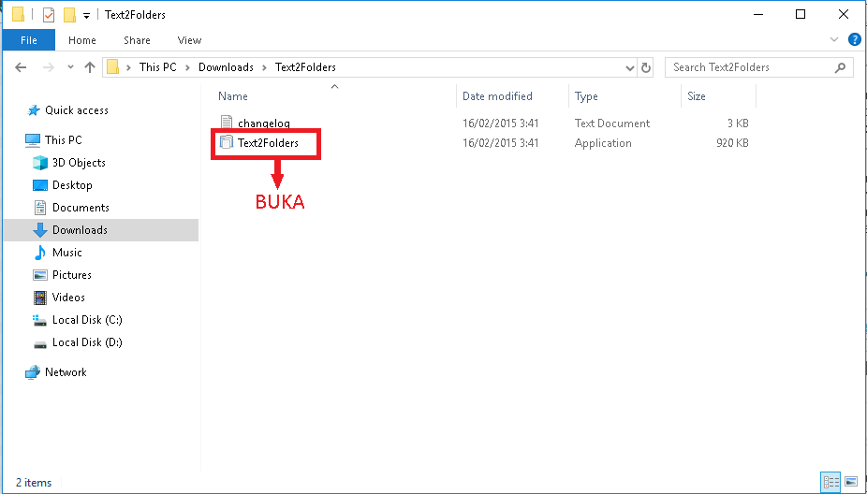Click the Search Text2Folders input box
Screen dimensions: 867x494
click(x=749, y=67)
